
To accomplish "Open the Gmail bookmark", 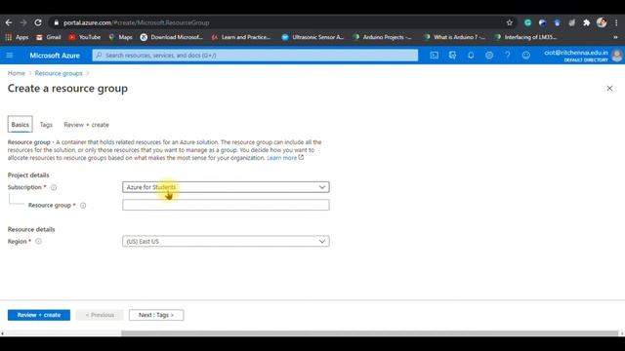I will coord(49,37).
